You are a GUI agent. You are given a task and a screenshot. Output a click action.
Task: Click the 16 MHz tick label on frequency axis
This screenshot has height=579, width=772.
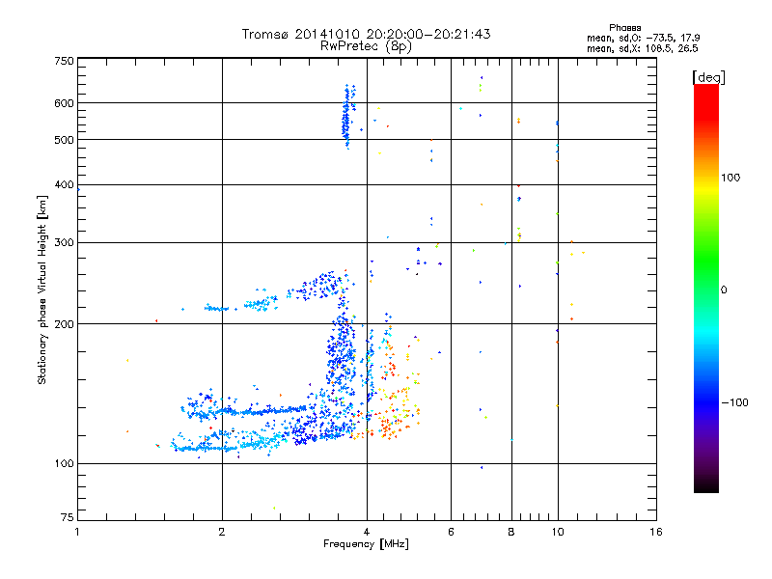[656, 532]
